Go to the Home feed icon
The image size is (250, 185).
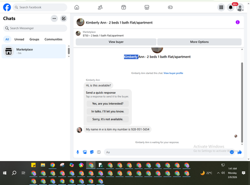76,7
